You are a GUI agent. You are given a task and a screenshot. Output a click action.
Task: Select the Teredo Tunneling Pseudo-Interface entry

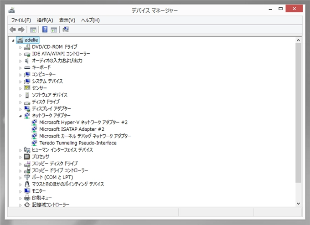[78, 143]
